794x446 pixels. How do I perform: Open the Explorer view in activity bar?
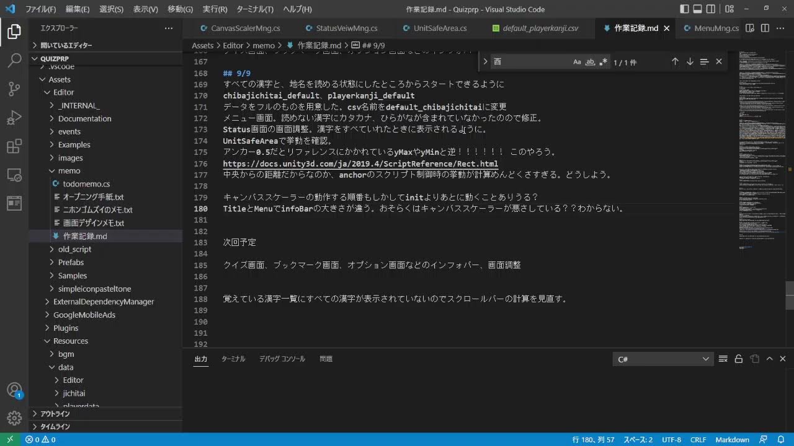[14, 31]
